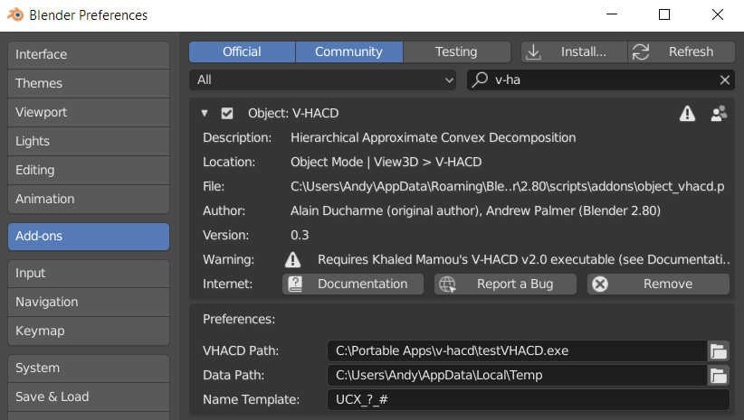The height and width of the screenshot is (420, 744).
Task: Maximize the Blender Preferences window
Action: click(x=664, y=14)
